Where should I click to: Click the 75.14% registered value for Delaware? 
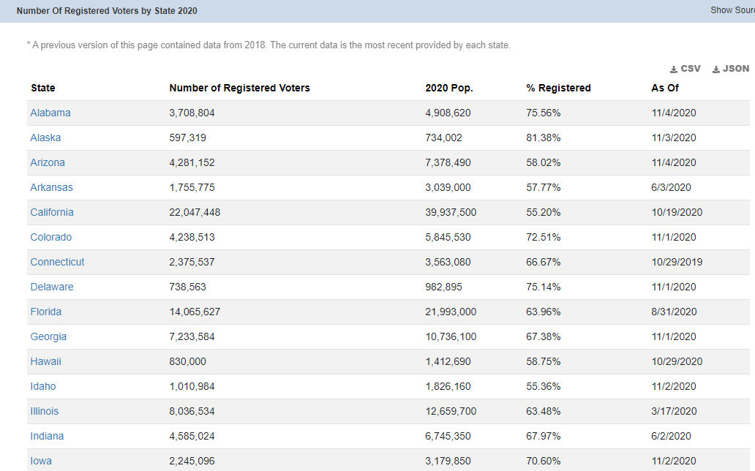(543, 287)
